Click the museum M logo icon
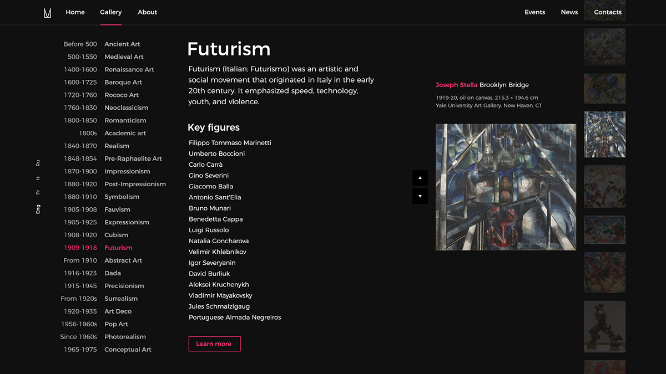This screenshot has width=666, height=374. tap(48, 12)
